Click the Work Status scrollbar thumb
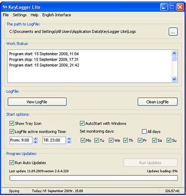 174,58
